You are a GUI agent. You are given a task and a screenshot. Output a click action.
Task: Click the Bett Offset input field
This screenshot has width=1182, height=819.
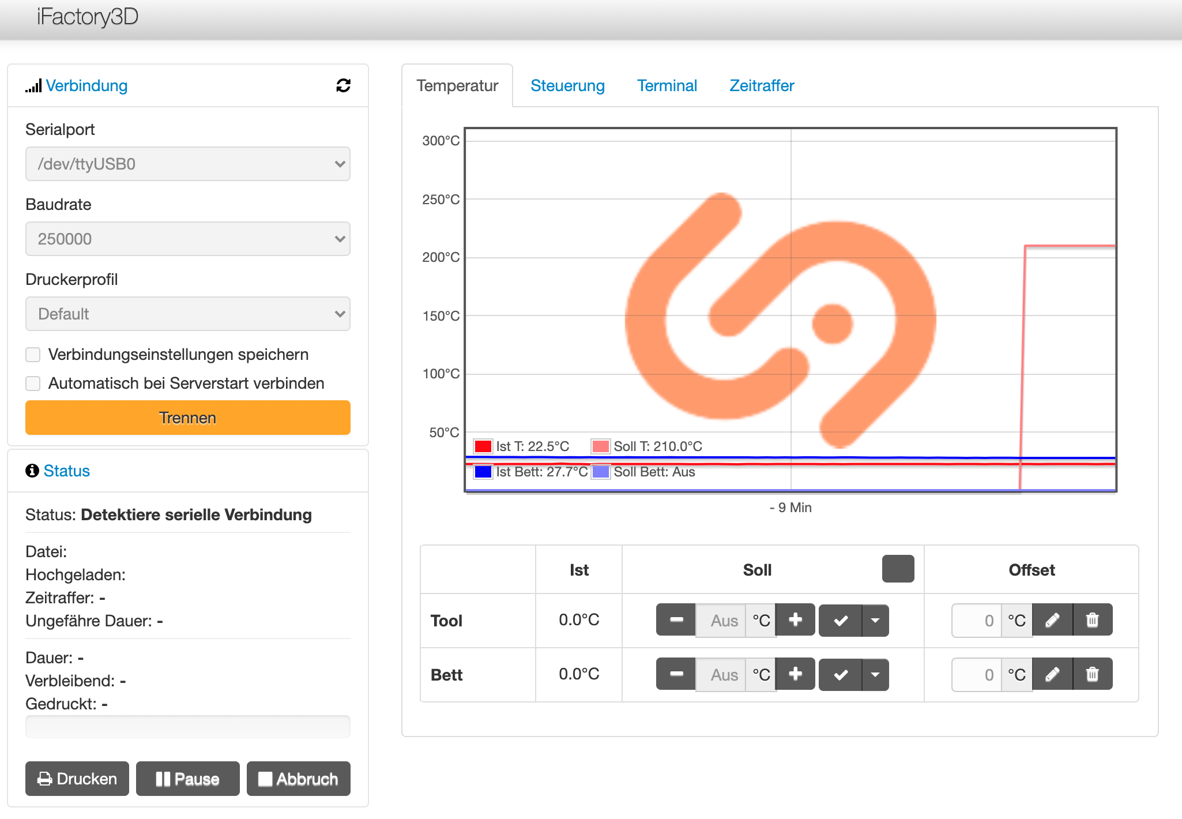click(977, 674)
